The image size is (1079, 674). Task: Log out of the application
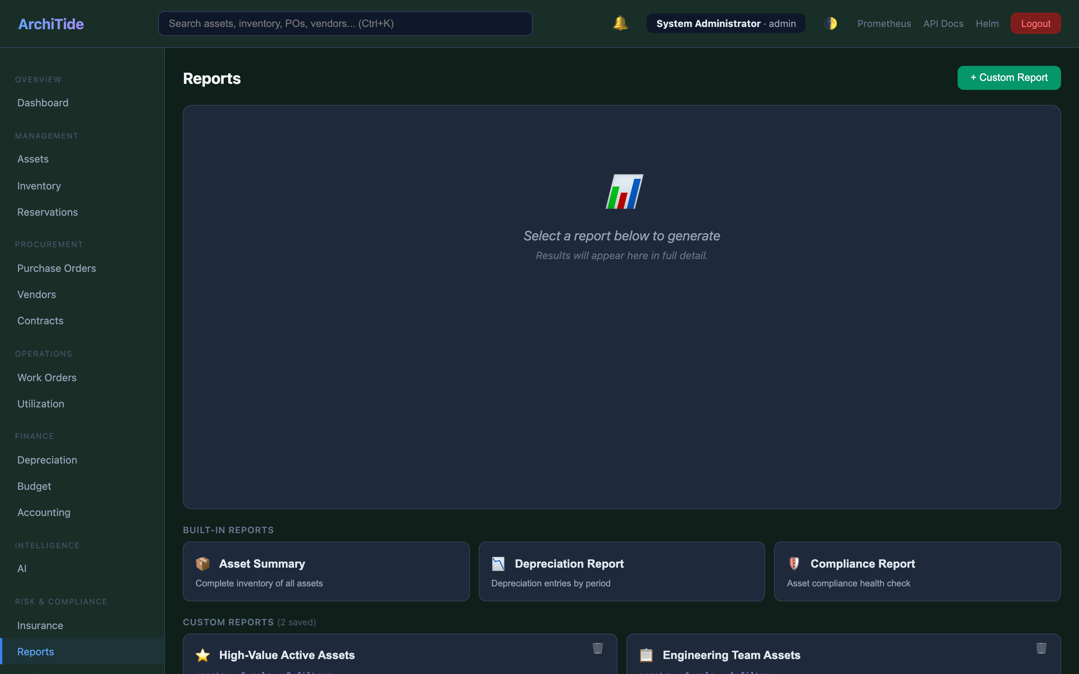tap(1035, 23)
